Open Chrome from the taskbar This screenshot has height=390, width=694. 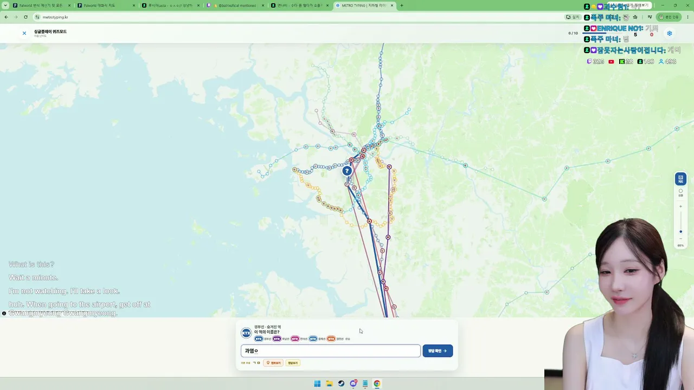(x=377, y=383)
